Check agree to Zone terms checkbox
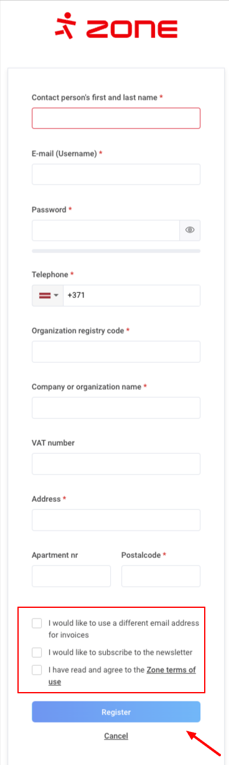Image resolution: width=229 pixels, height=765 pixels. [x=37, y=670]
